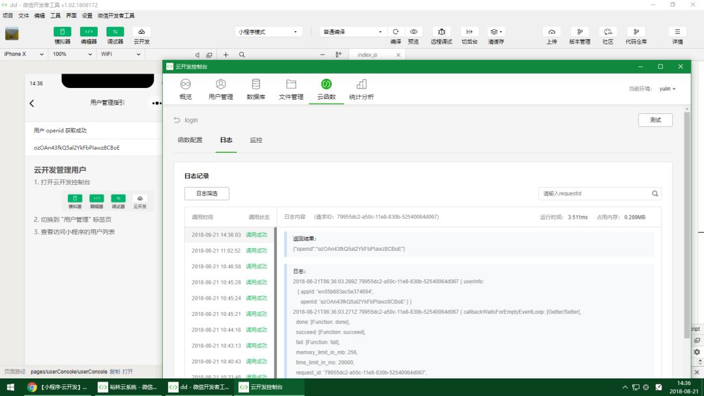
Task: Open details (详情) hamburger icon
Action: pos(677,32)
